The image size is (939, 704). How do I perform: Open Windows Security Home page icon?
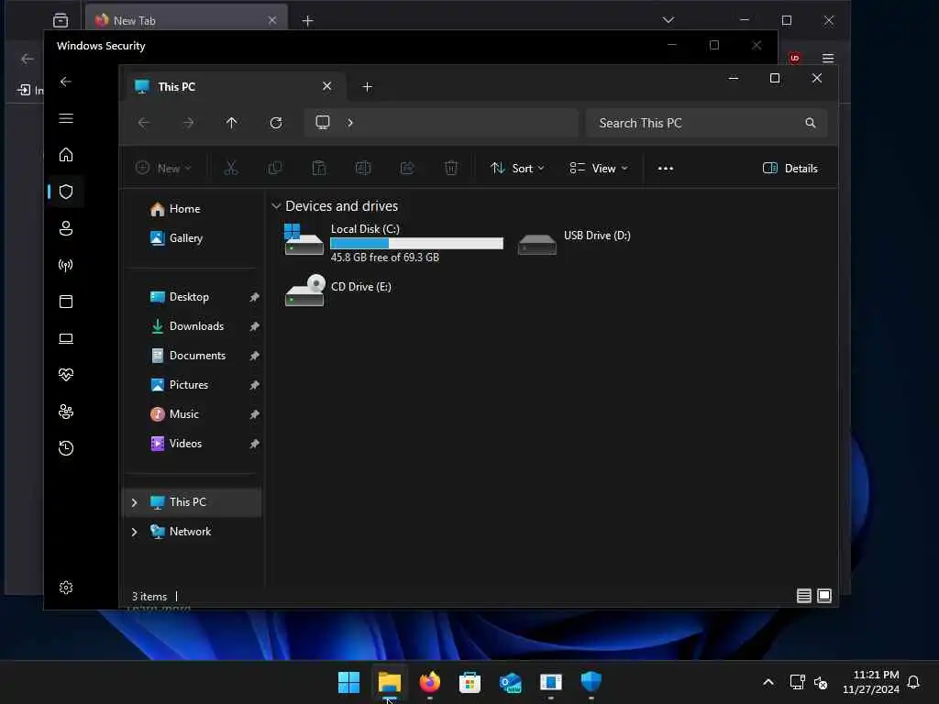point(66,155)
